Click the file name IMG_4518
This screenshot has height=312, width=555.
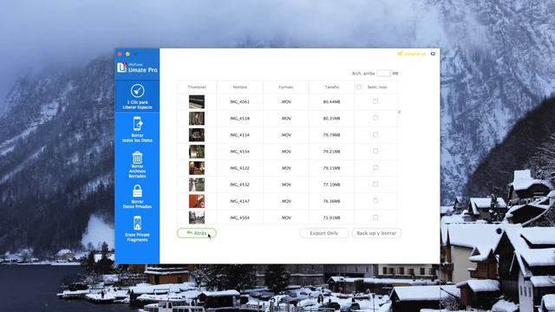pyautogui.click(x=239, y=119)
